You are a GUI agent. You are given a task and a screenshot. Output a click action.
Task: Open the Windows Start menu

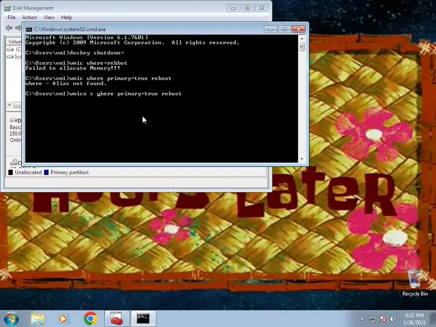coord(11,318)
